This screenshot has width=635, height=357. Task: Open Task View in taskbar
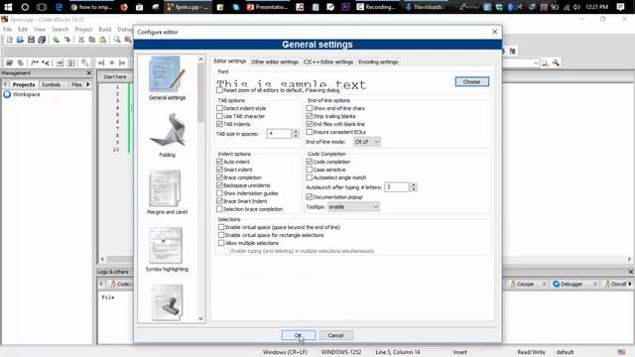[42, 7]
